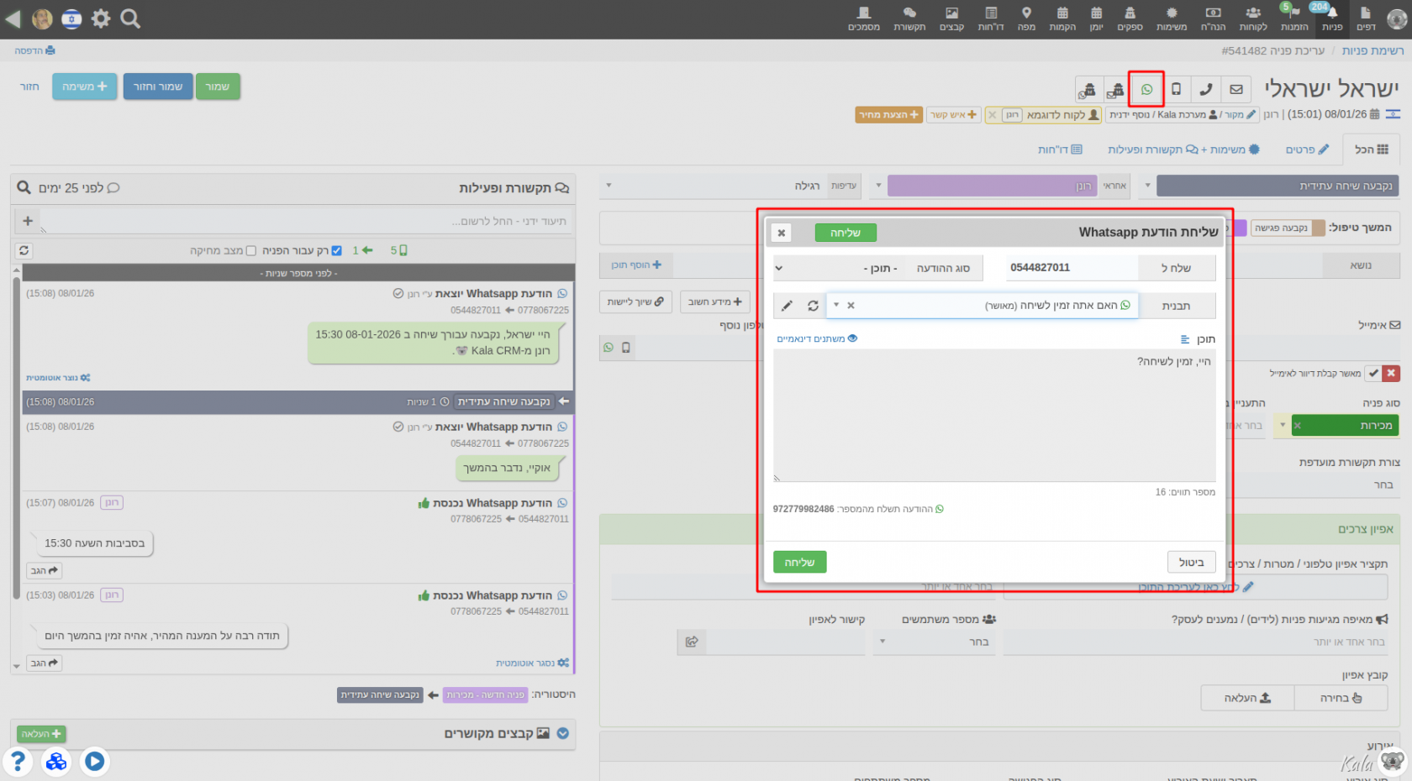Uncheck the 'רק עבור הפניה' checkbox
Viewport: 1412px width, 781px height.
tap(336, 250)
